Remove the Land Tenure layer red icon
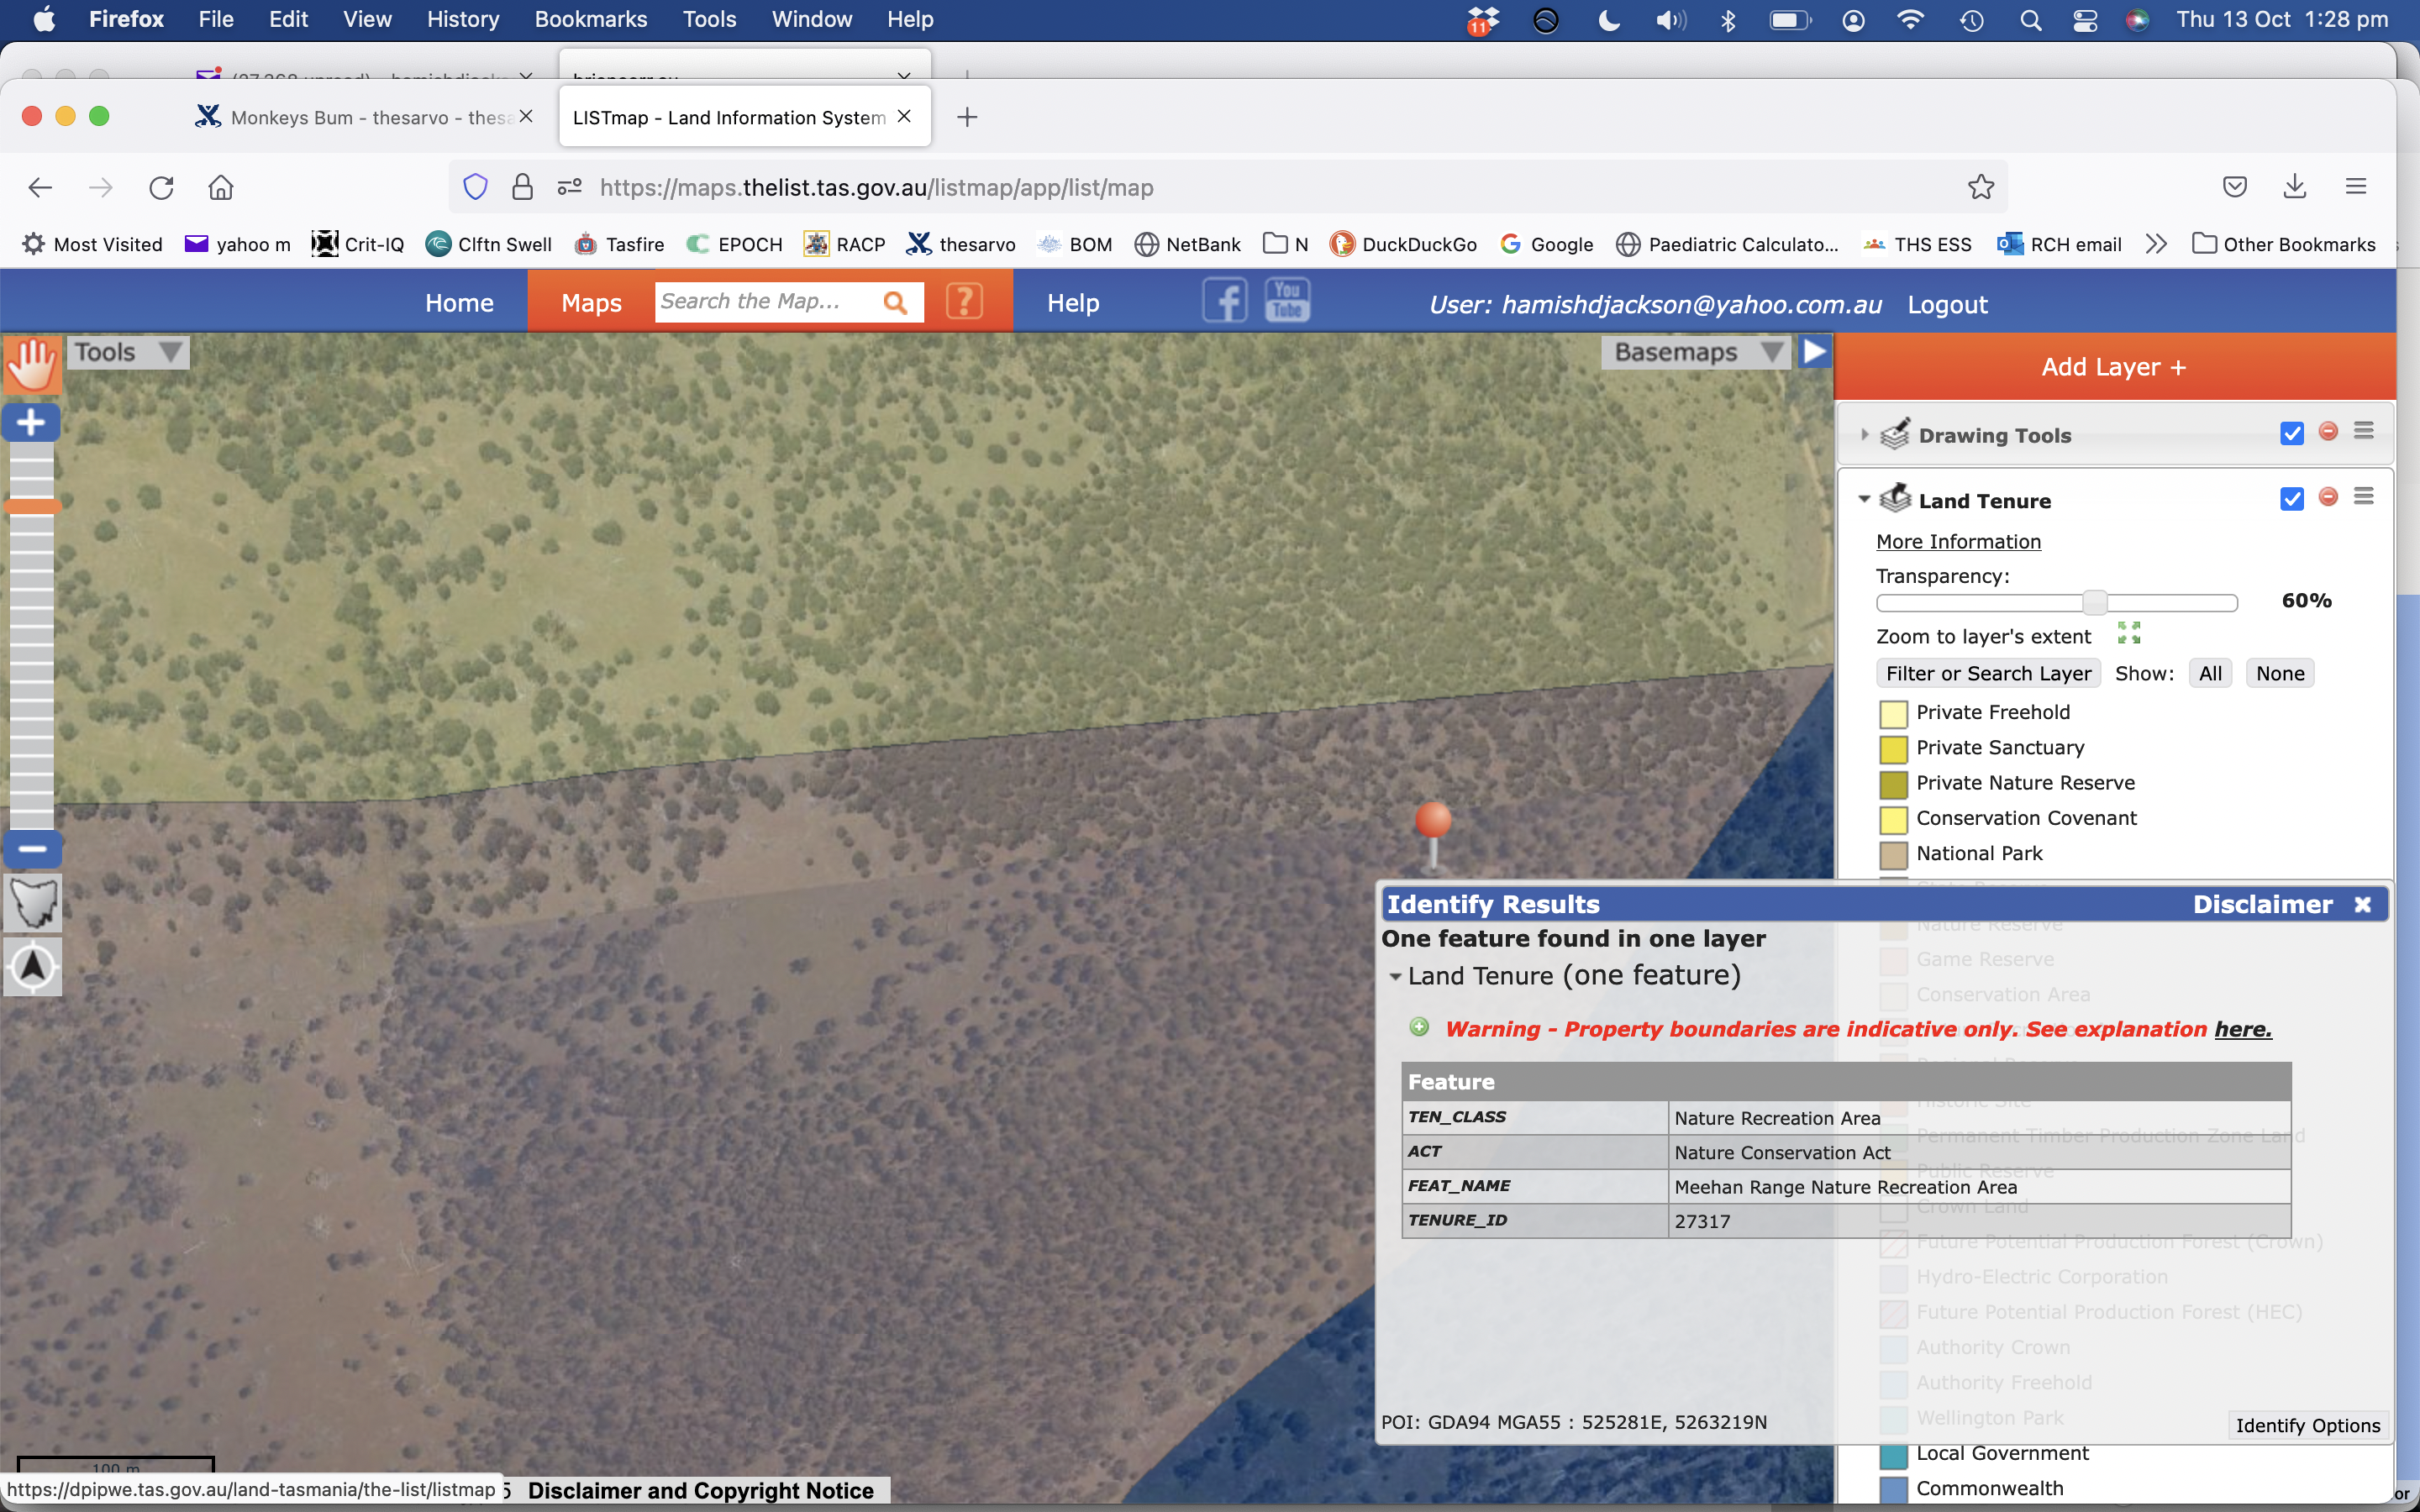2420x1512 pixels. click(2328, 497)
